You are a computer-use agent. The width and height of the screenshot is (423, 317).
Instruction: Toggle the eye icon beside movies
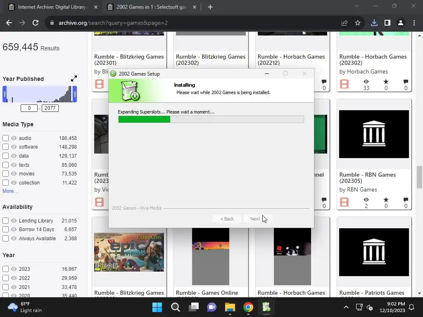point(14,174)
